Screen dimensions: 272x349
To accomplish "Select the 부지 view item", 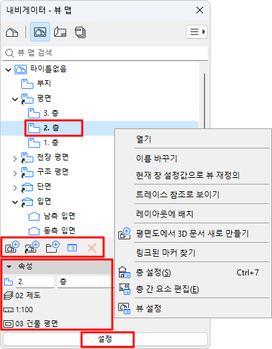I will (x=36, y=84).
